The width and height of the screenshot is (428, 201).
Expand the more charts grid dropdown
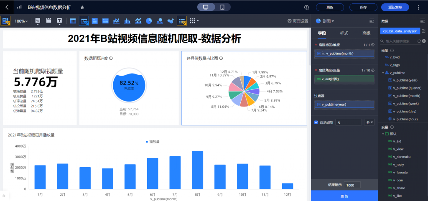coord(194,21)
